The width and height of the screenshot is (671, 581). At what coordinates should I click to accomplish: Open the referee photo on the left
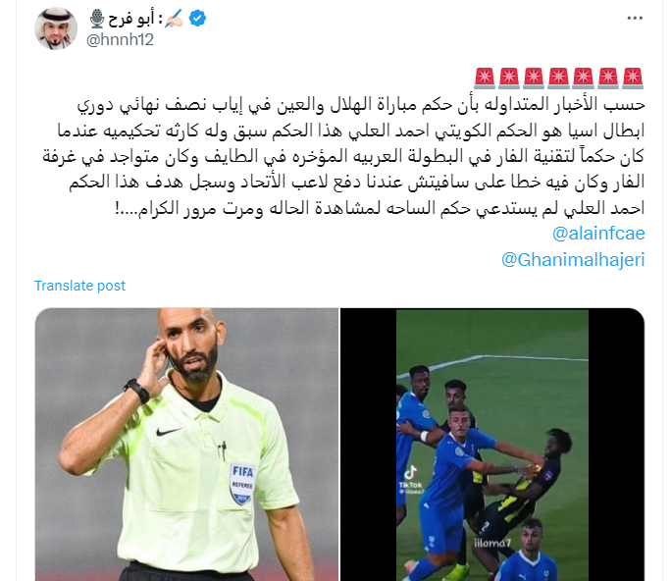point(186,445)
